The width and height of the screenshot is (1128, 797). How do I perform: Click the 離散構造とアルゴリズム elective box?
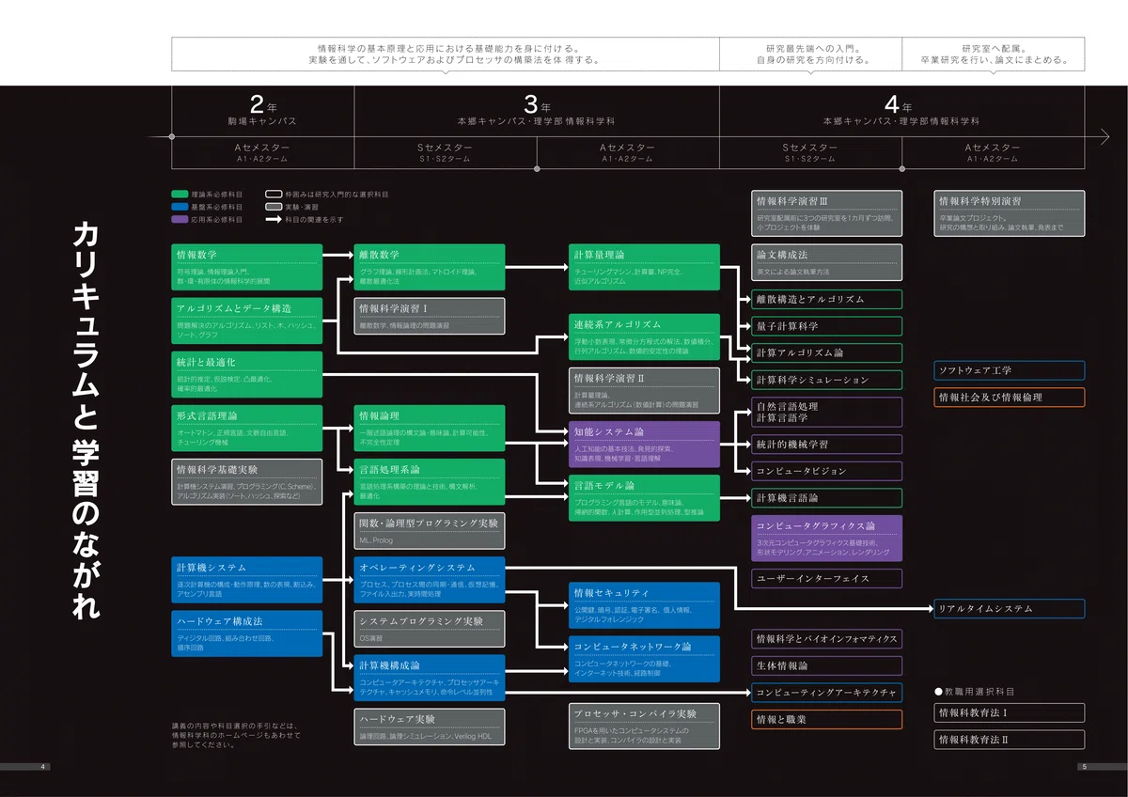[827, 299]
